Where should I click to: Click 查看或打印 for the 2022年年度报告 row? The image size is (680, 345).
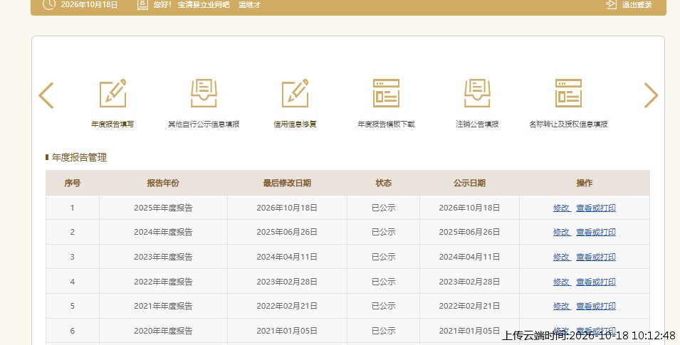click(596, 282)
